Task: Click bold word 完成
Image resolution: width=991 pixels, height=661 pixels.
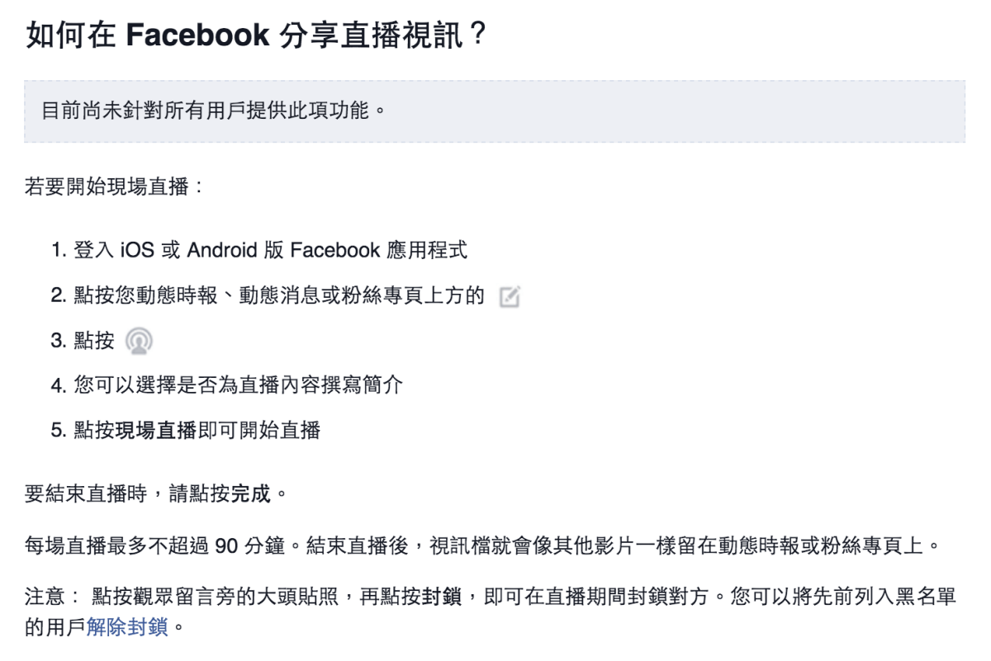Action: [x=251, y=495]
